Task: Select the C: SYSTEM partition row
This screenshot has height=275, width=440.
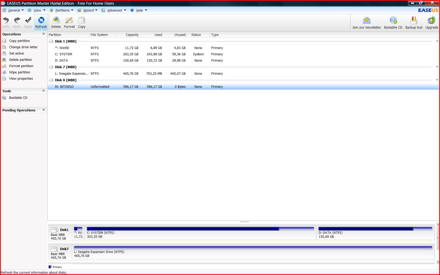Action: (x=243, y=54)
